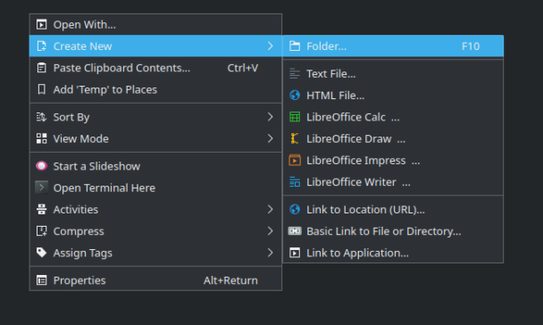The width and height of the screenshot is (543, 325).
Task: Click the LibreOffice Writer document icon
Action: point(295,182)
